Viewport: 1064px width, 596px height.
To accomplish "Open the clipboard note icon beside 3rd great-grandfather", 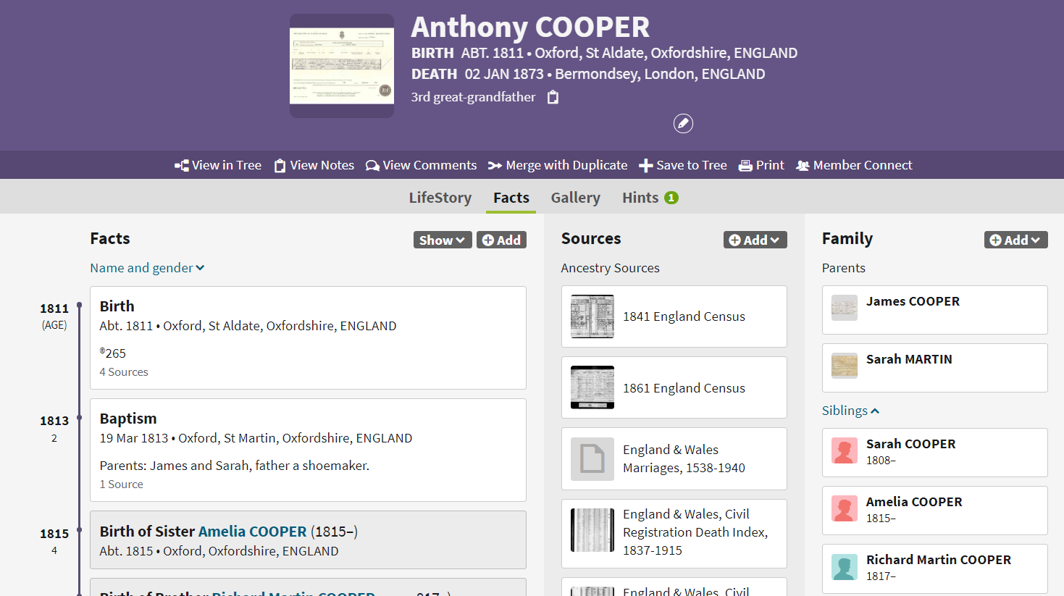I will click(553, 97).
